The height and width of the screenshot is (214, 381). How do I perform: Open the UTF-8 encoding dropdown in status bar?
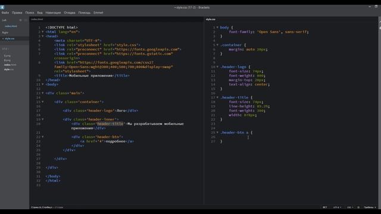coord(337,207)
